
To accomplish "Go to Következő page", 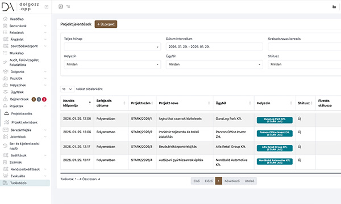I will [232, 181].
